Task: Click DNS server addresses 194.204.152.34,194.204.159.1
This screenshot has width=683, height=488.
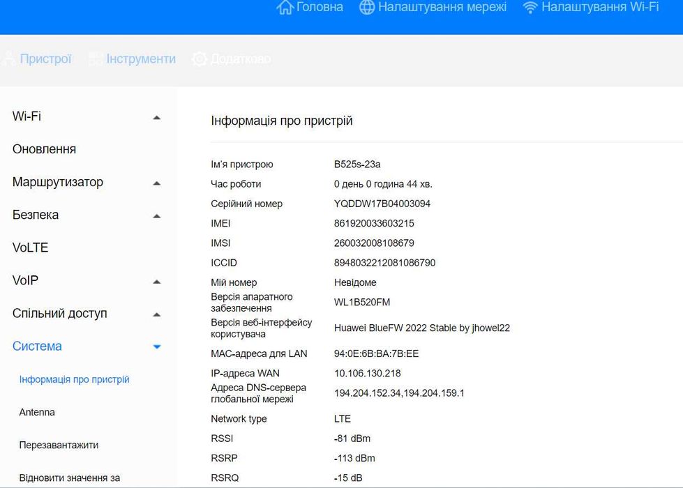Action: [399, 393]
